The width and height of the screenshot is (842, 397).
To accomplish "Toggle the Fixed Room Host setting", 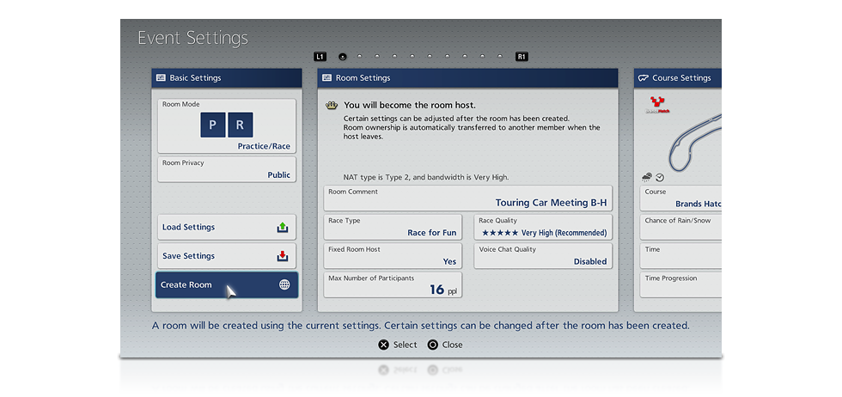I will 394,256.
